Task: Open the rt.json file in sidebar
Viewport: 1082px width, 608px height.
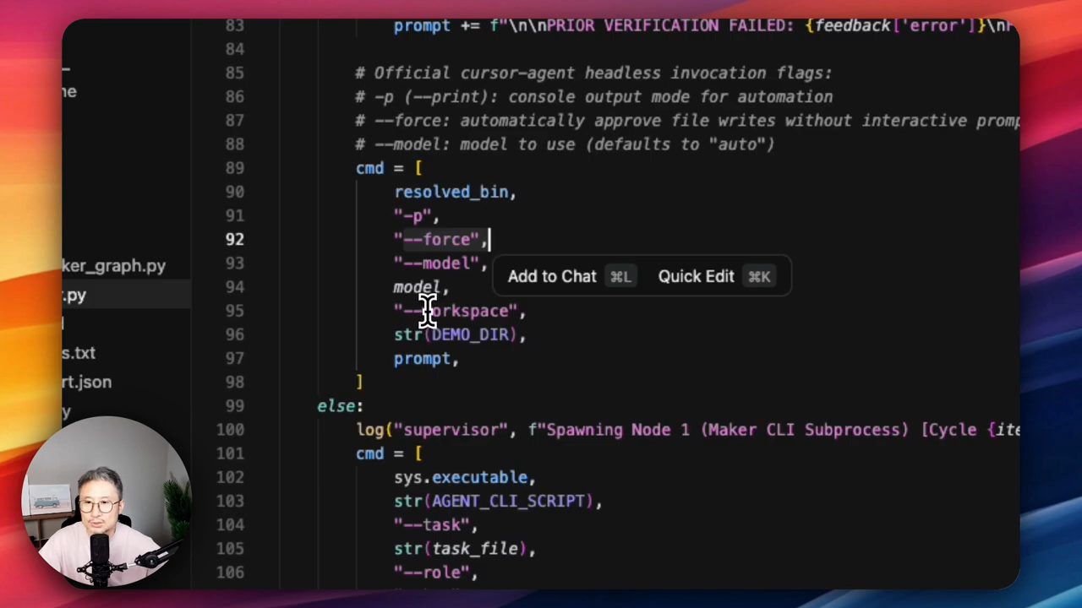Action: click(x=87, y=382)
